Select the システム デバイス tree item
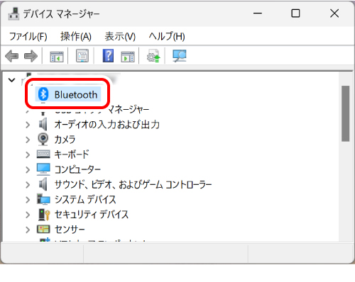This screenshot has height=282, width=355. pyautogui.click(x=77, y=200)
